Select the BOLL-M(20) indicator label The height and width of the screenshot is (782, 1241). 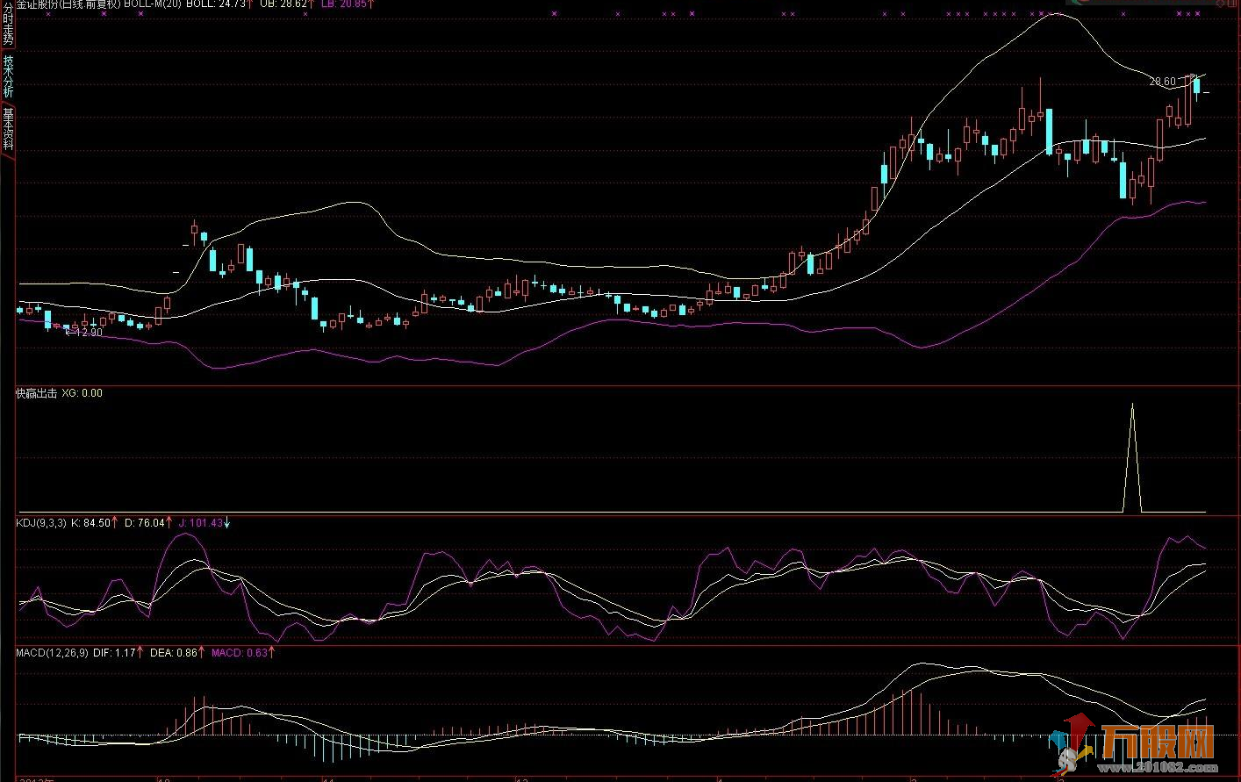(x=153, y=4)
